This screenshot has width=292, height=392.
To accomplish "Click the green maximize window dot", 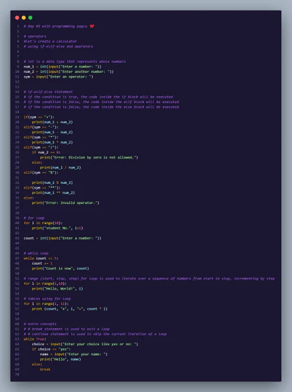I will tap(31, 17).
